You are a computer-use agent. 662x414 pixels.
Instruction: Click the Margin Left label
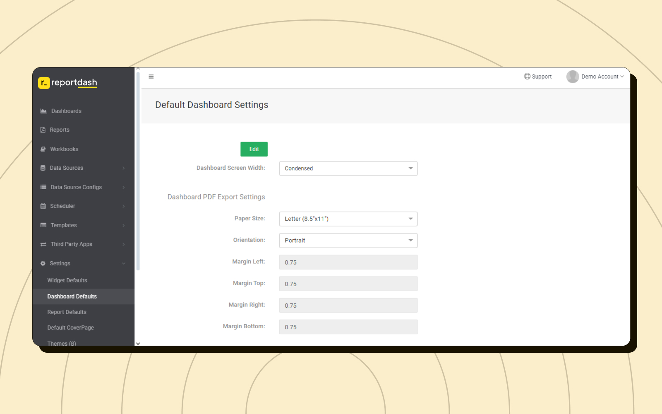pos(249,262)
